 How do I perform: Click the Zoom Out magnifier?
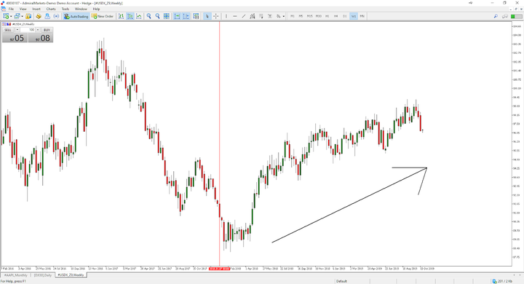tap(158, 16)
